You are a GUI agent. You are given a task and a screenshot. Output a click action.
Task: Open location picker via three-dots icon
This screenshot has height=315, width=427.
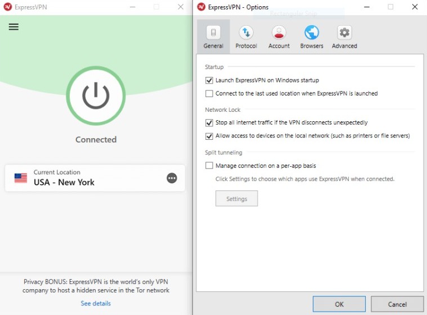click(172, 178)
